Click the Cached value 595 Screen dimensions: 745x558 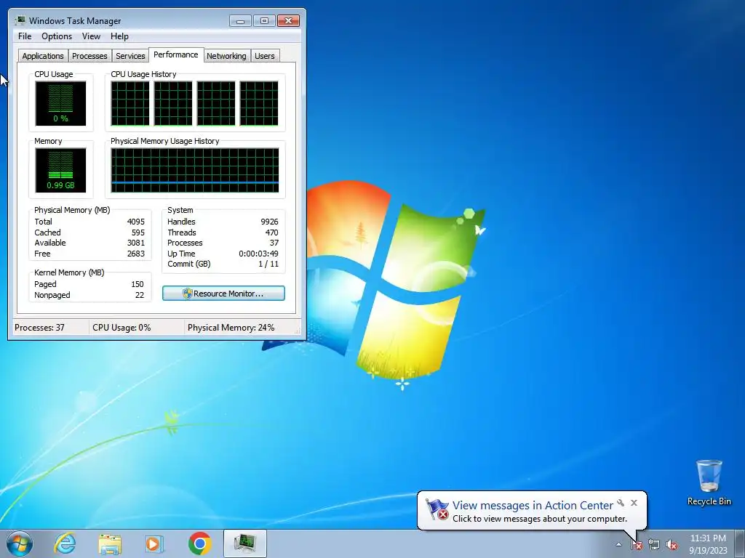[138, 232]
